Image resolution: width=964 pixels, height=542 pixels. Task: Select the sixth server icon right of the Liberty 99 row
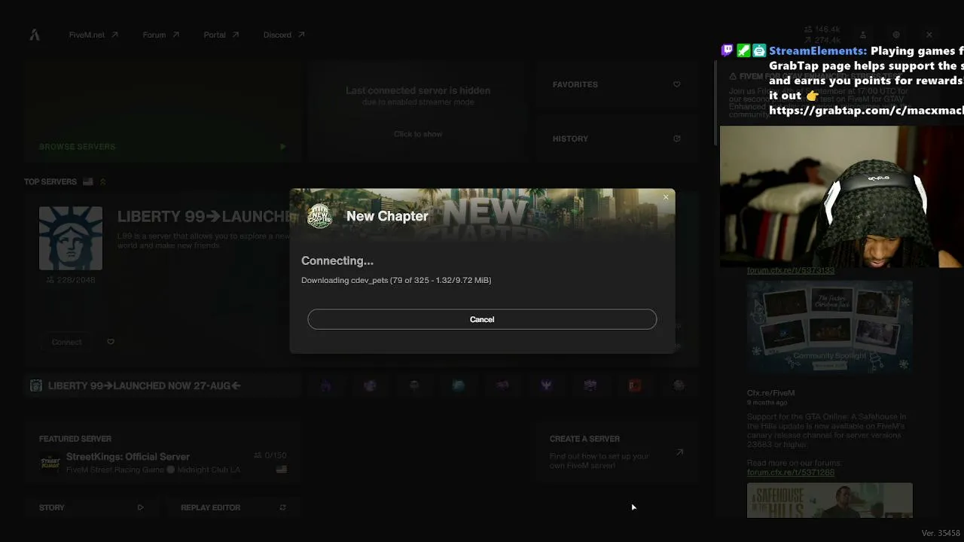547,385
